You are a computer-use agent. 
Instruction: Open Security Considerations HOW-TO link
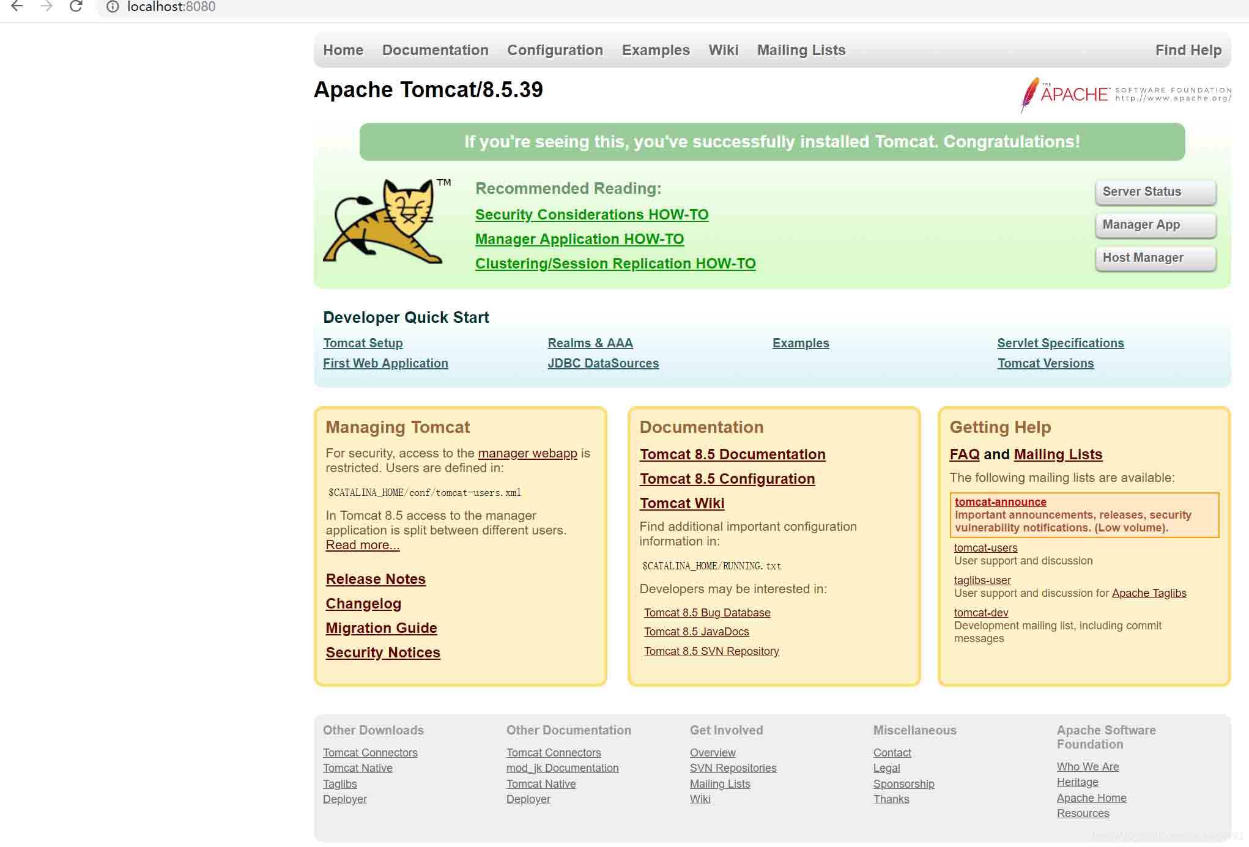[x=591, y=215]
